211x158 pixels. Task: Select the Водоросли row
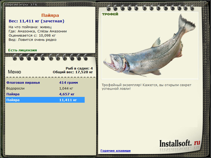pyautogui.click(x=45, y=88)
